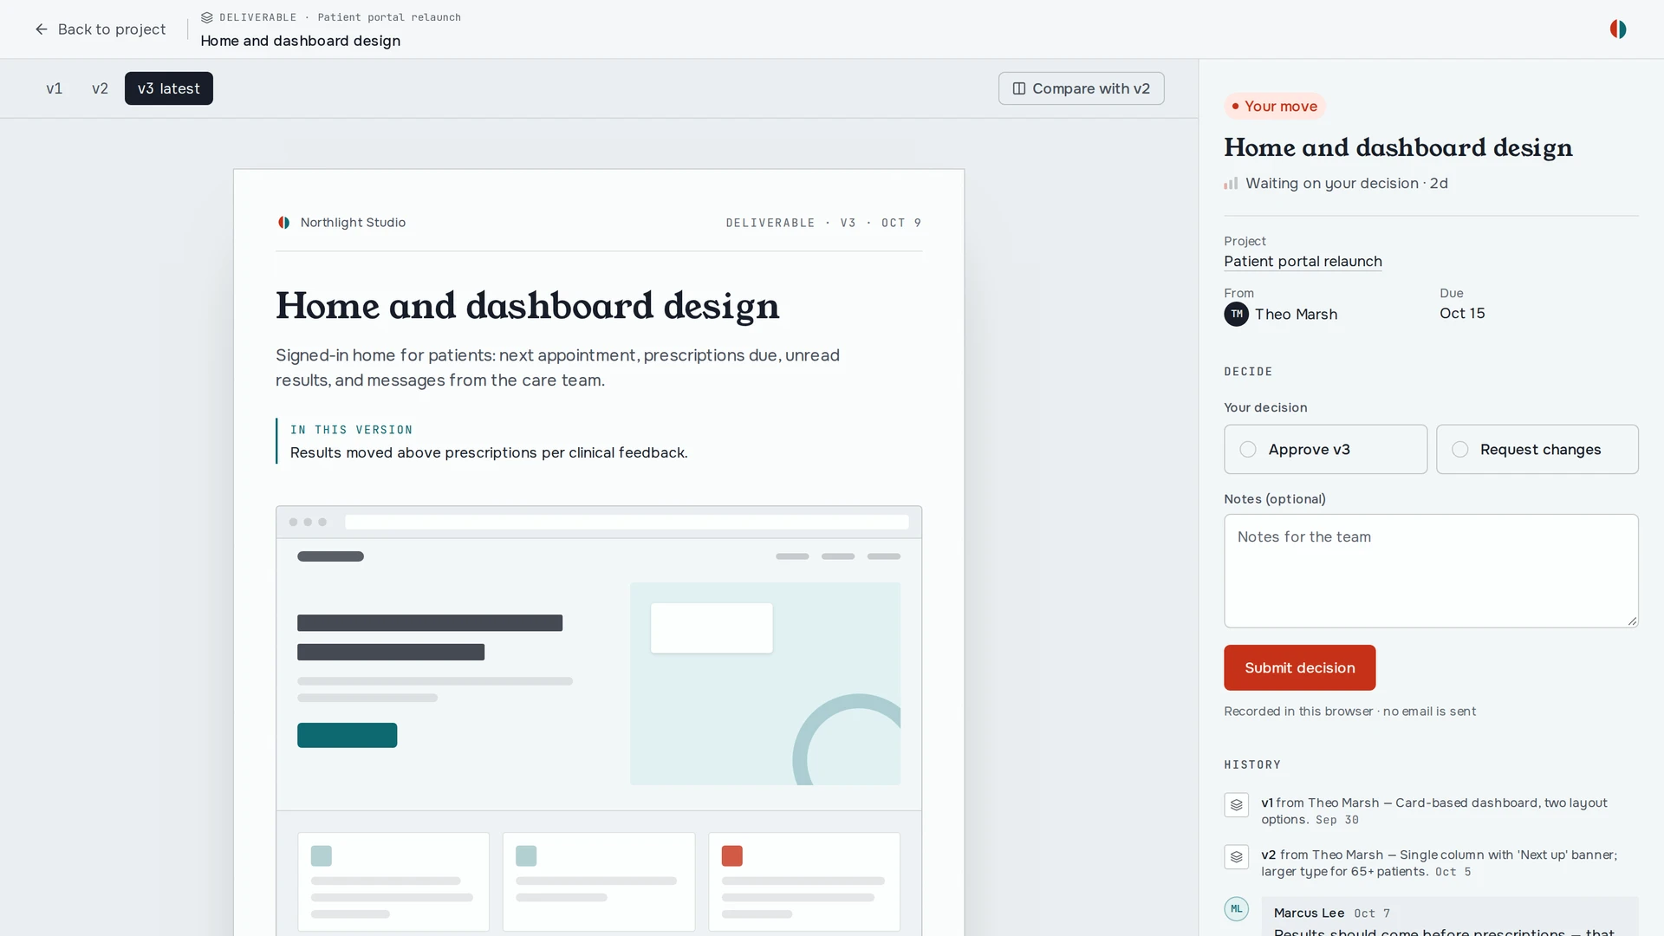The image size is (1664, 936).
Task: Switch to the v2 version tab
Action: tap(100, 88)
